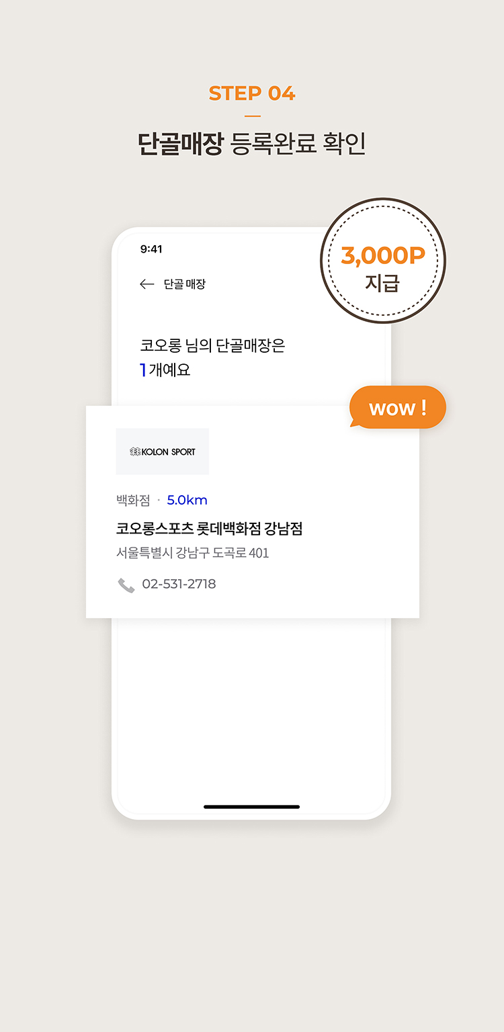The image size is (504, 1032).
Task: Select the 단골 매장 header title
Action: pyautogui.click(x=185, y=284)
